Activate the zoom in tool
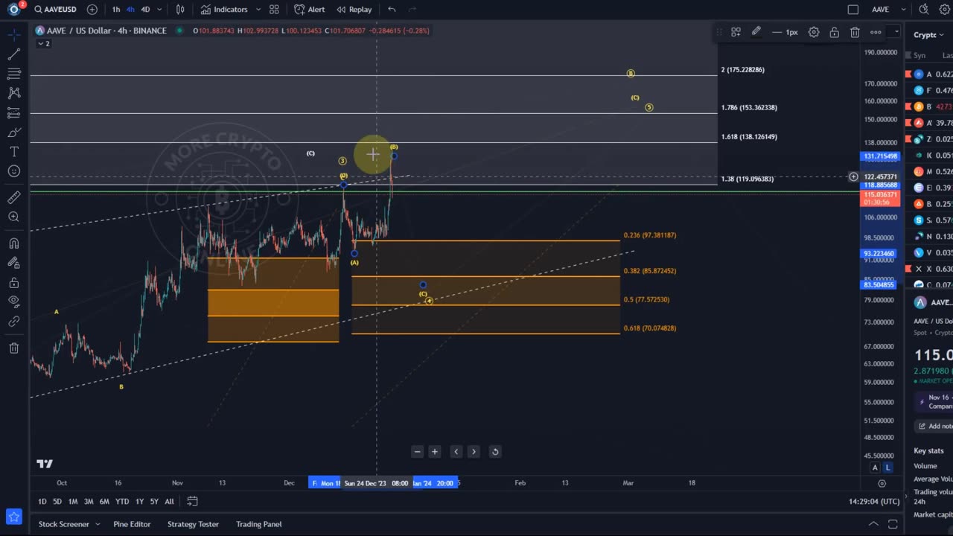953x536 pixels. (x=13, y=217)
